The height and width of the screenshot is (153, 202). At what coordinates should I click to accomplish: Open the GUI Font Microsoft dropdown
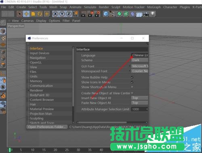point(140,66)
